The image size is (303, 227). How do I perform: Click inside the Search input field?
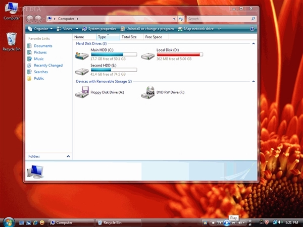(219, 19)
